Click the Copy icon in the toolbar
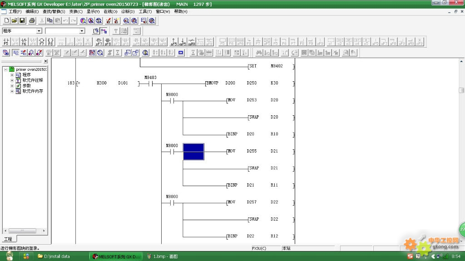Viewport: 465px width, 261px height. click(x=49, y=20)
